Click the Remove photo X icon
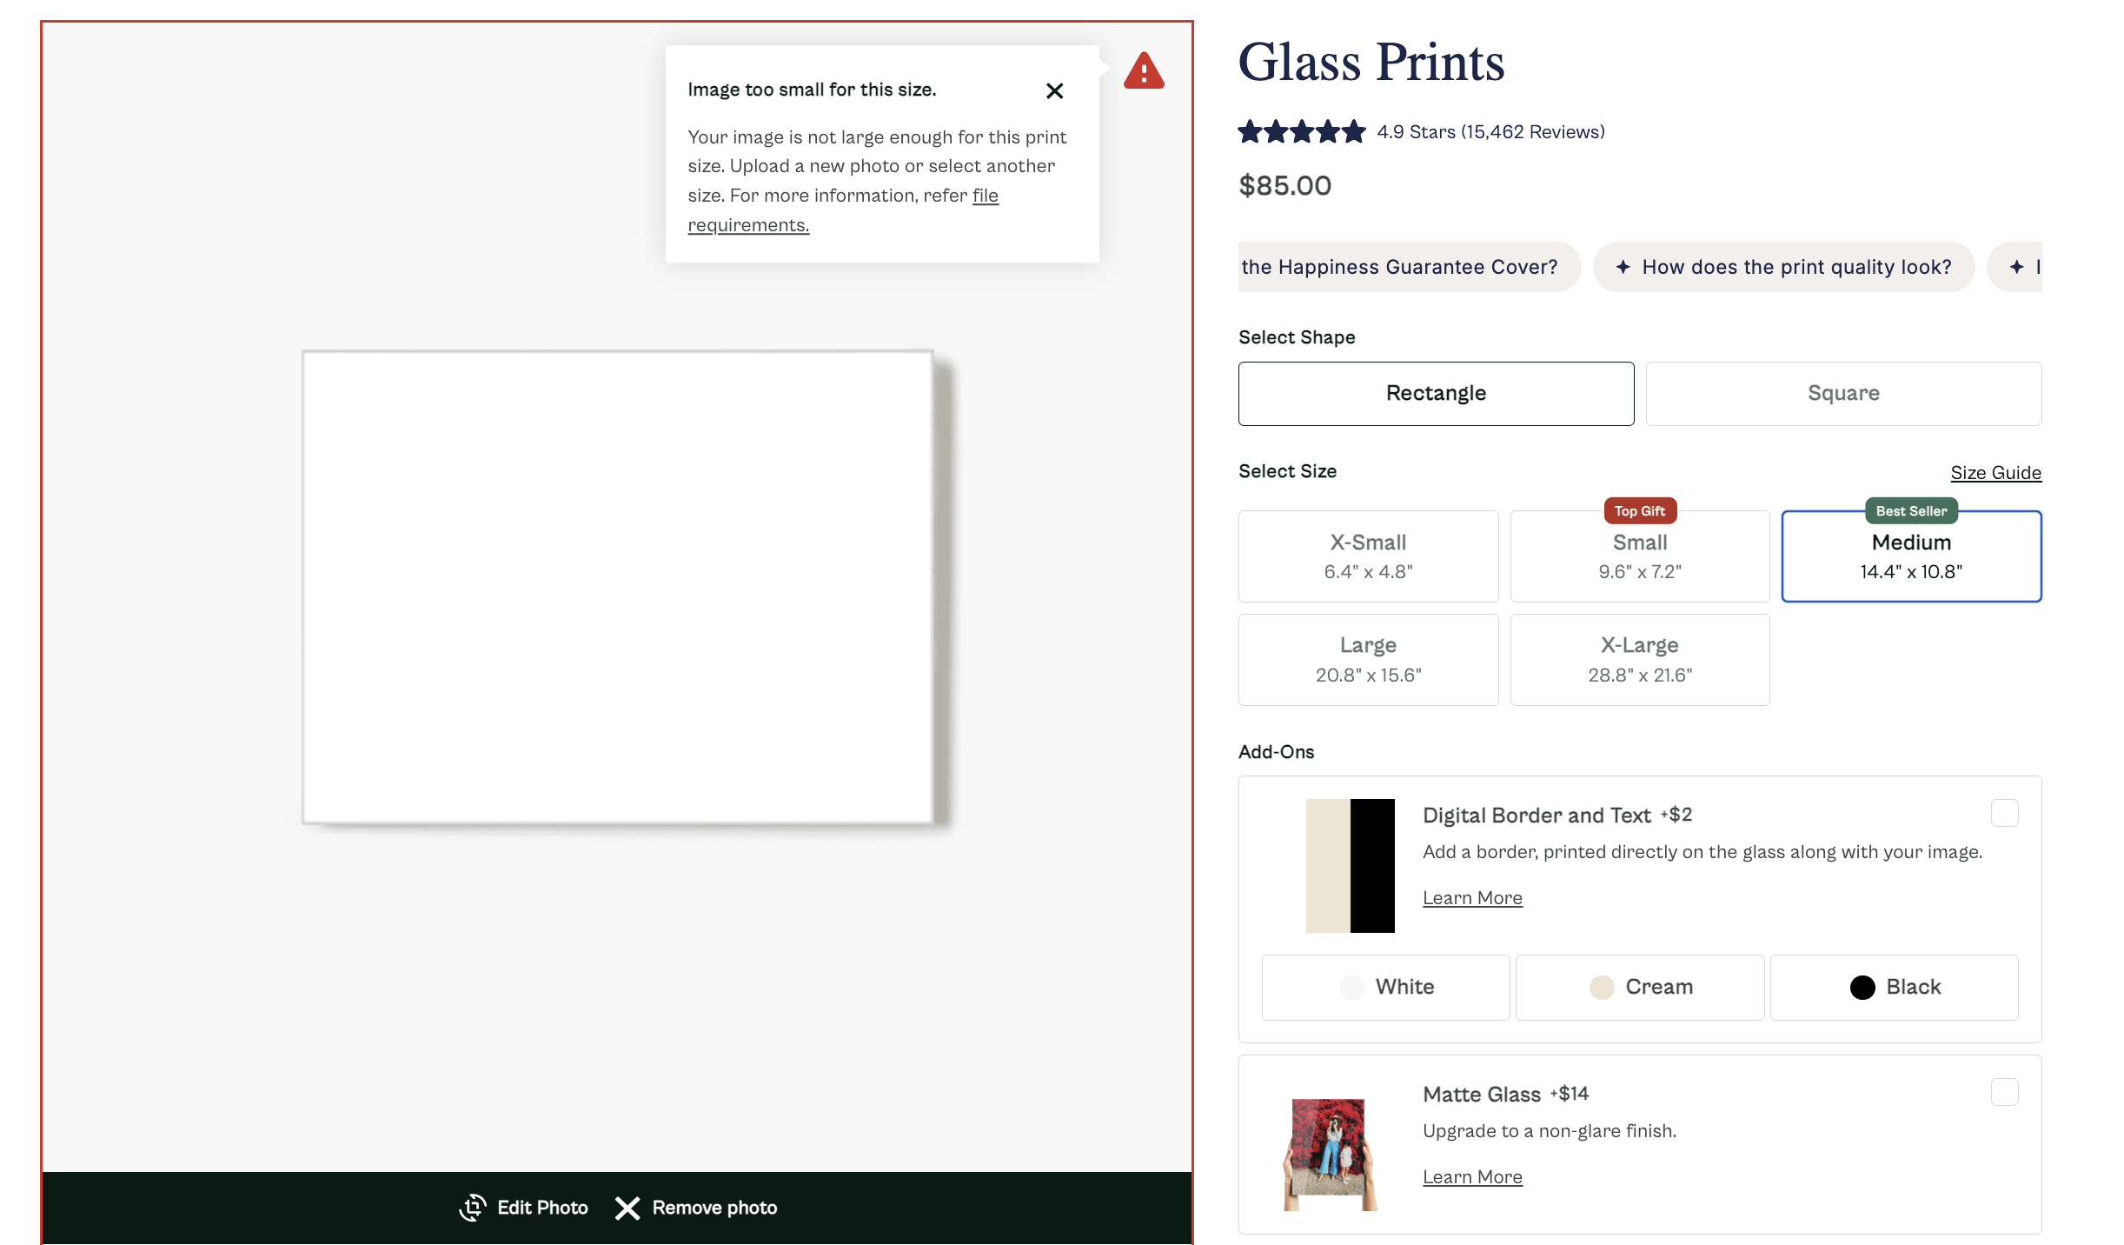2124x1245 pixels. pos(627,1208)
